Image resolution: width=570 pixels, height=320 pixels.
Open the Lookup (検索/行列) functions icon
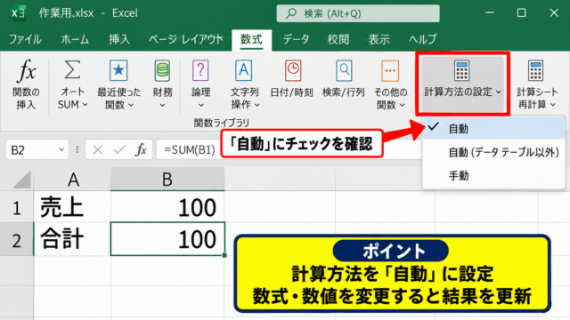point(344,70)
